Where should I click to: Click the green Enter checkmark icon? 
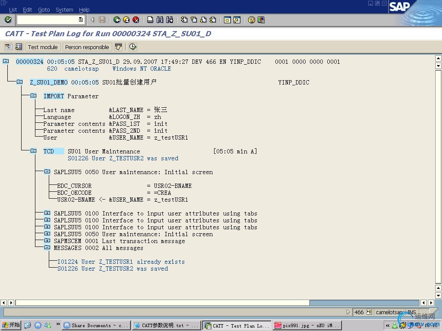coord(8,20)
